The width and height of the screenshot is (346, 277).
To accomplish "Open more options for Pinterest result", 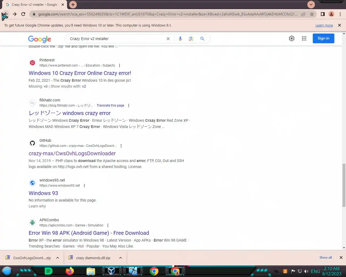I will tap(119, 65).
